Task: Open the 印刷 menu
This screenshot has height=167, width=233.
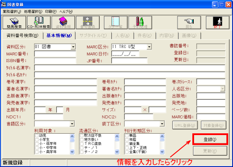Action: (x=51, y=12)
